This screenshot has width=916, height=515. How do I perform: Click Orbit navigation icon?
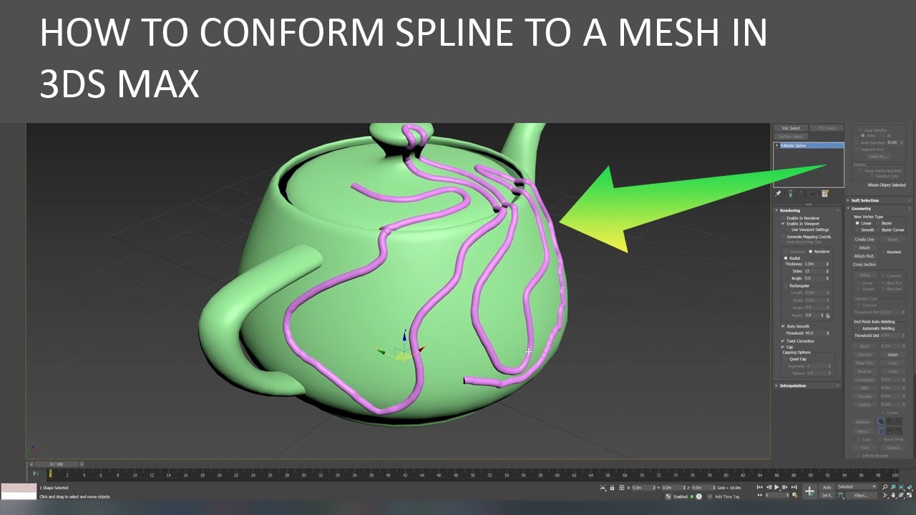pos(901,495)
